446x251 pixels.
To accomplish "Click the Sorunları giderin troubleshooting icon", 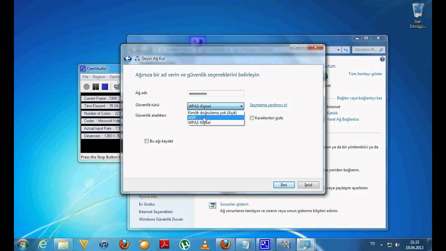I will pyautogui.click(x=212, y=205).
